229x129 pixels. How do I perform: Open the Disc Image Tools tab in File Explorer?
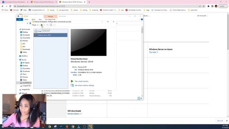50,19
